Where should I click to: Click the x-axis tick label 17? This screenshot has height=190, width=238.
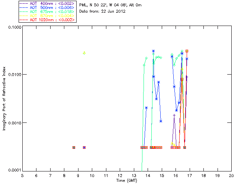click(x=190, y=176)
